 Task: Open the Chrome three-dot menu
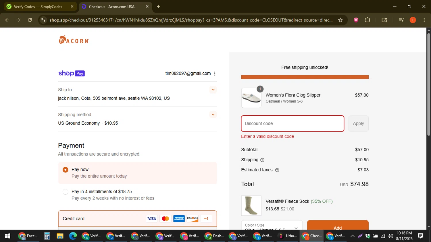(x=424, y=20)
